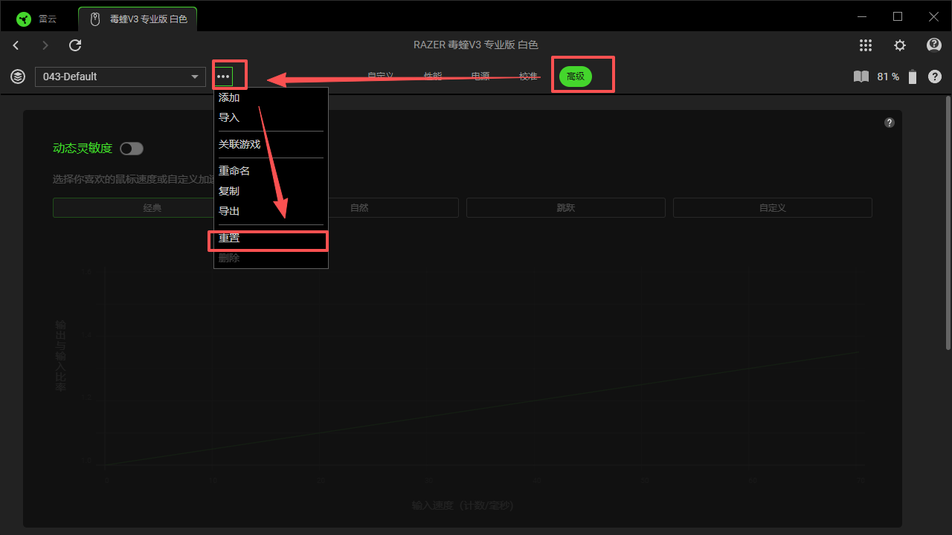Select the 自定义 curve preset button
The height and width of the screenshot is (535, 952).
tap(773, 208)
